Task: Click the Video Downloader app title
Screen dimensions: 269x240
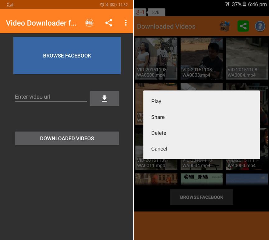Action: pos(41,23)
